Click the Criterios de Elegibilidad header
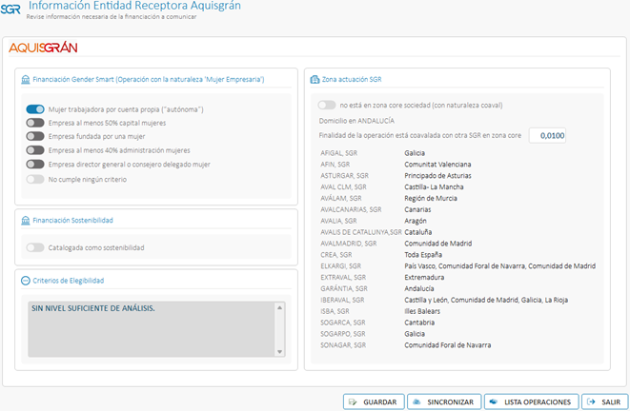The width and height of the screenshot is (630, 411). pos(69,281)
